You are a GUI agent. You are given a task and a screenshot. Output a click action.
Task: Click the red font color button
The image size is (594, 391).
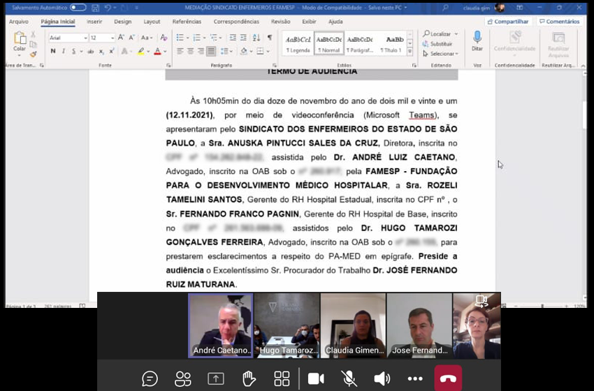point(157,52)
